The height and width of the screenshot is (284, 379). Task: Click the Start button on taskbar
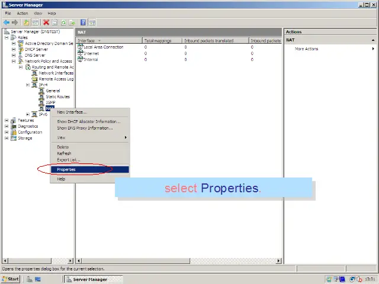click(11, 279)
